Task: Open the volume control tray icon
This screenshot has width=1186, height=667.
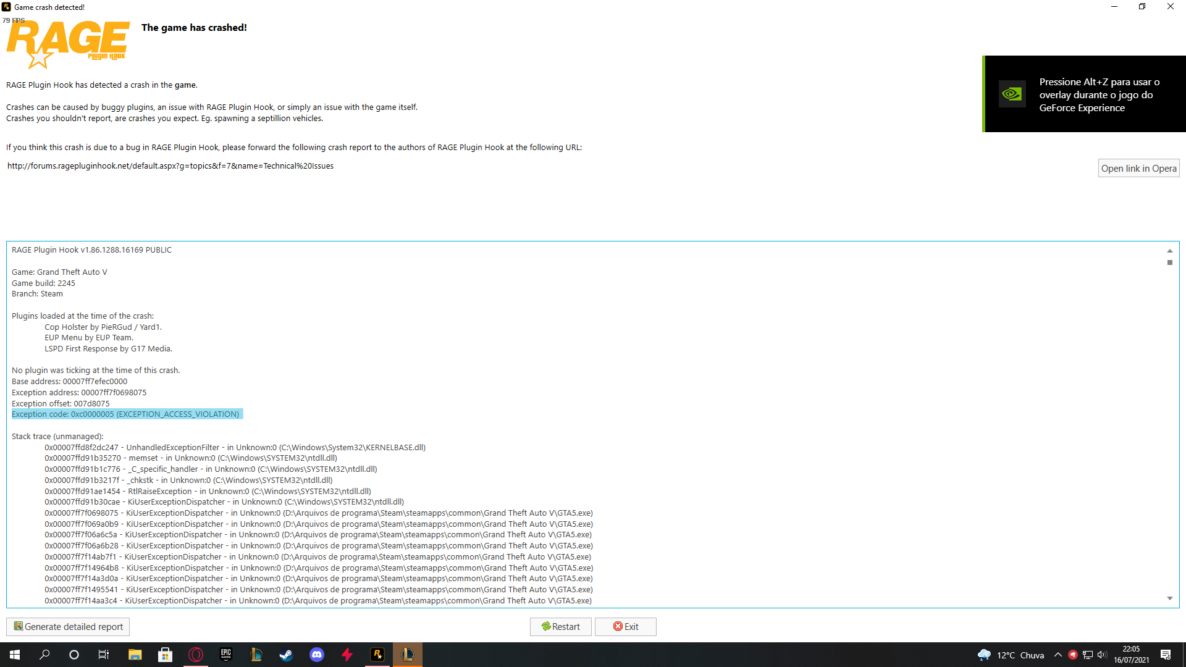Action: point(1102,655)
